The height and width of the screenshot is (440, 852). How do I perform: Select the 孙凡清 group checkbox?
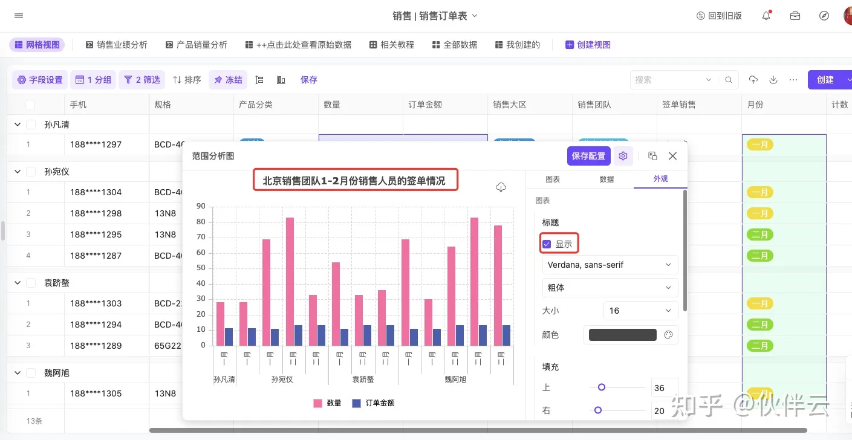pyautogui.click(x=31, y=125)
